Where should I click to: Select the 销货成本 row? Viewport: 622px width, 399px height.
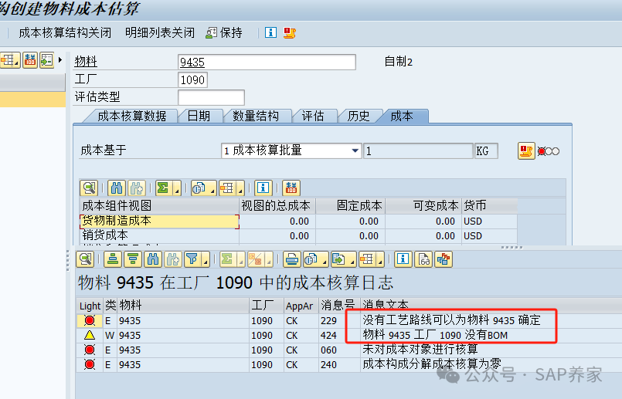pos(159,235)
